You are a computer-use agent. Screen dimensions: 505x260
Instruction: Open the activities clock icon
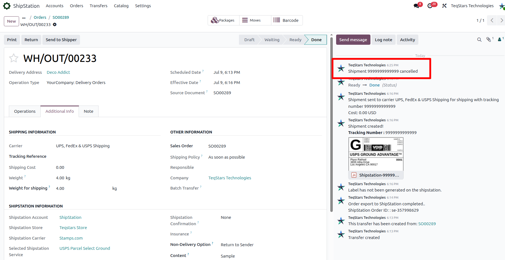pos(430,6)
